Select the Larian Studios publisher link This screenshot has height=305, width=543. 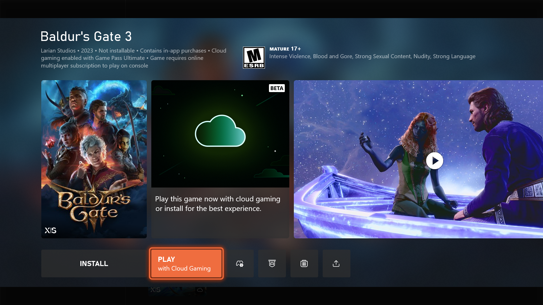pos(58,50)
